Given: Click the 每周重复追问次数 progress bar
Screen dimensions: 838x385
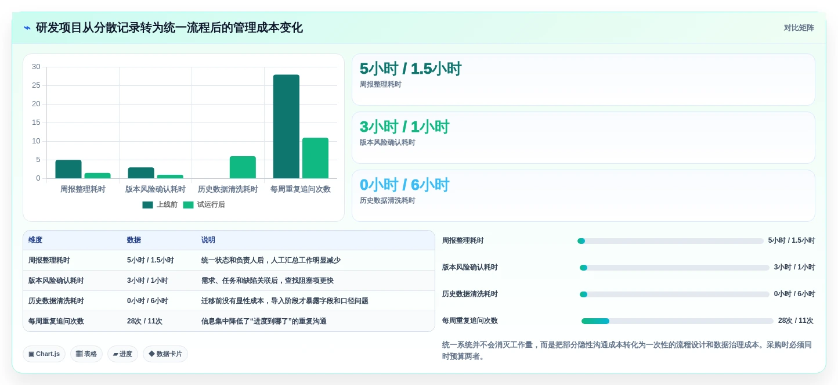Looking at the screenshot, I should [x=677, y=321].
